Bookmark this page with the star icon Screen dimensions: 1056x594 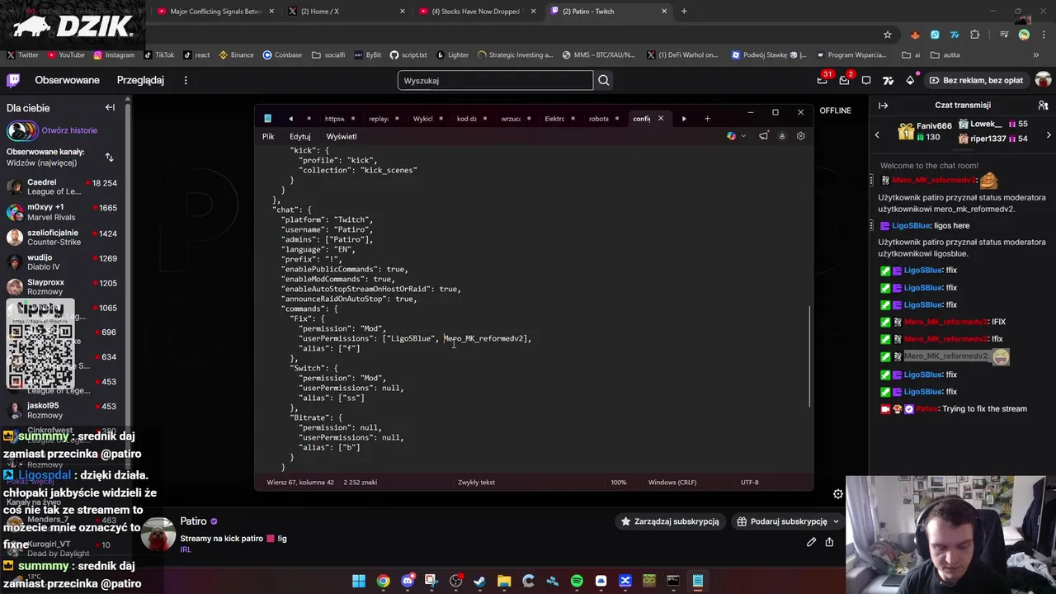point(888,35)
